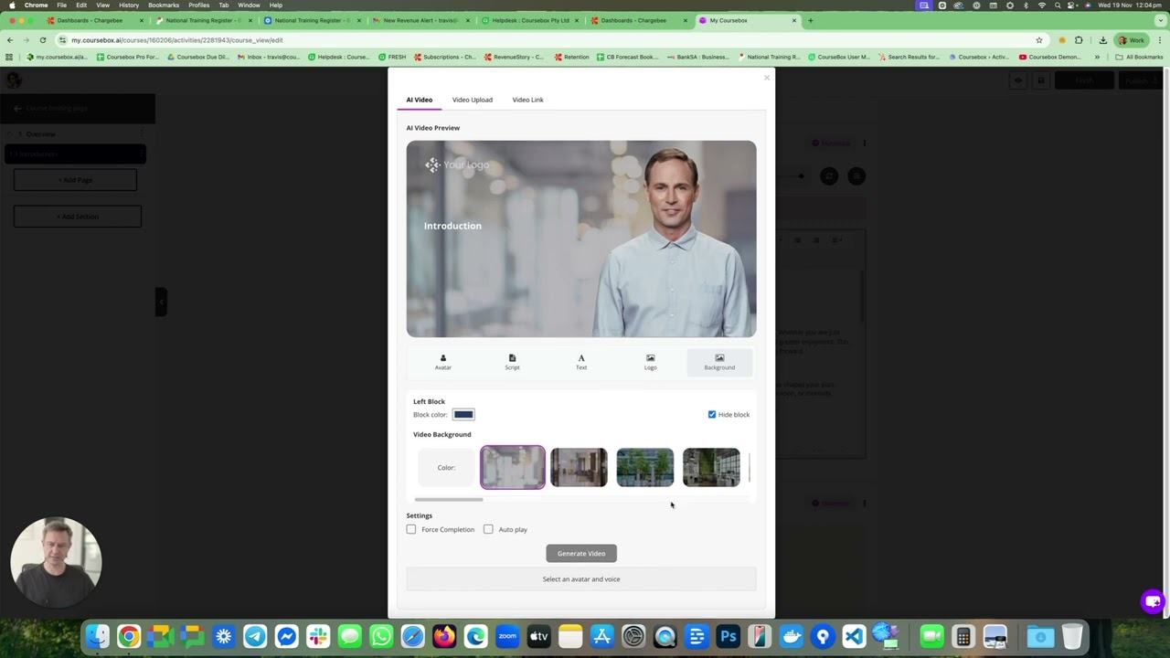Close the AI video dialog

(767, 78)
